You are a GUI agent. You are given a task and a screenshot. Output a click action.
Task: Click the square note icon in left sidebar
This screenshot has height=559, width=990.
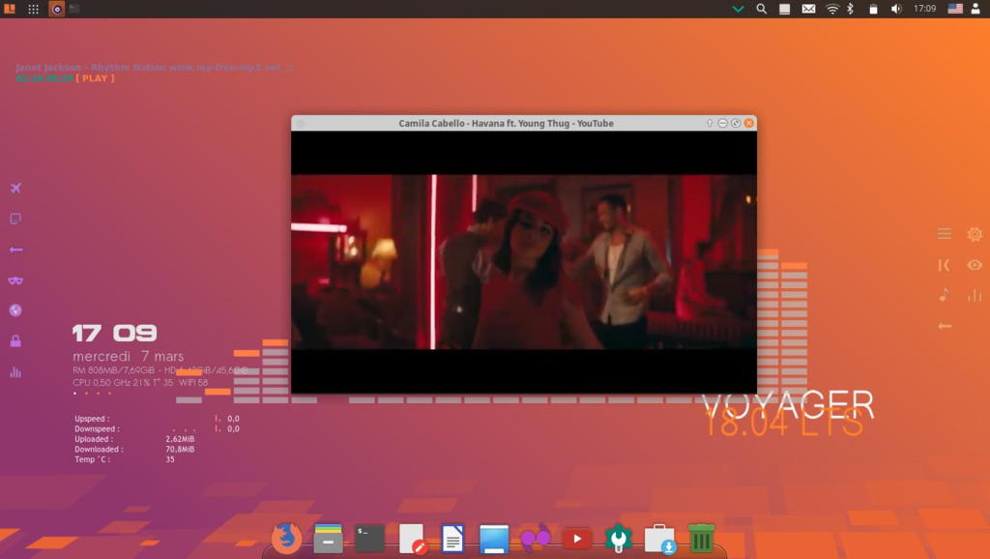tap(15, 219)
